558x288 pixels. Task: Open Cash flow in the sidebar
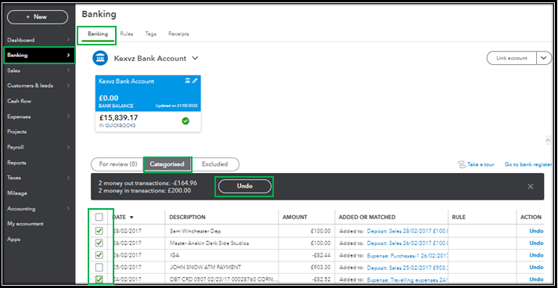(x=20, y=101)
